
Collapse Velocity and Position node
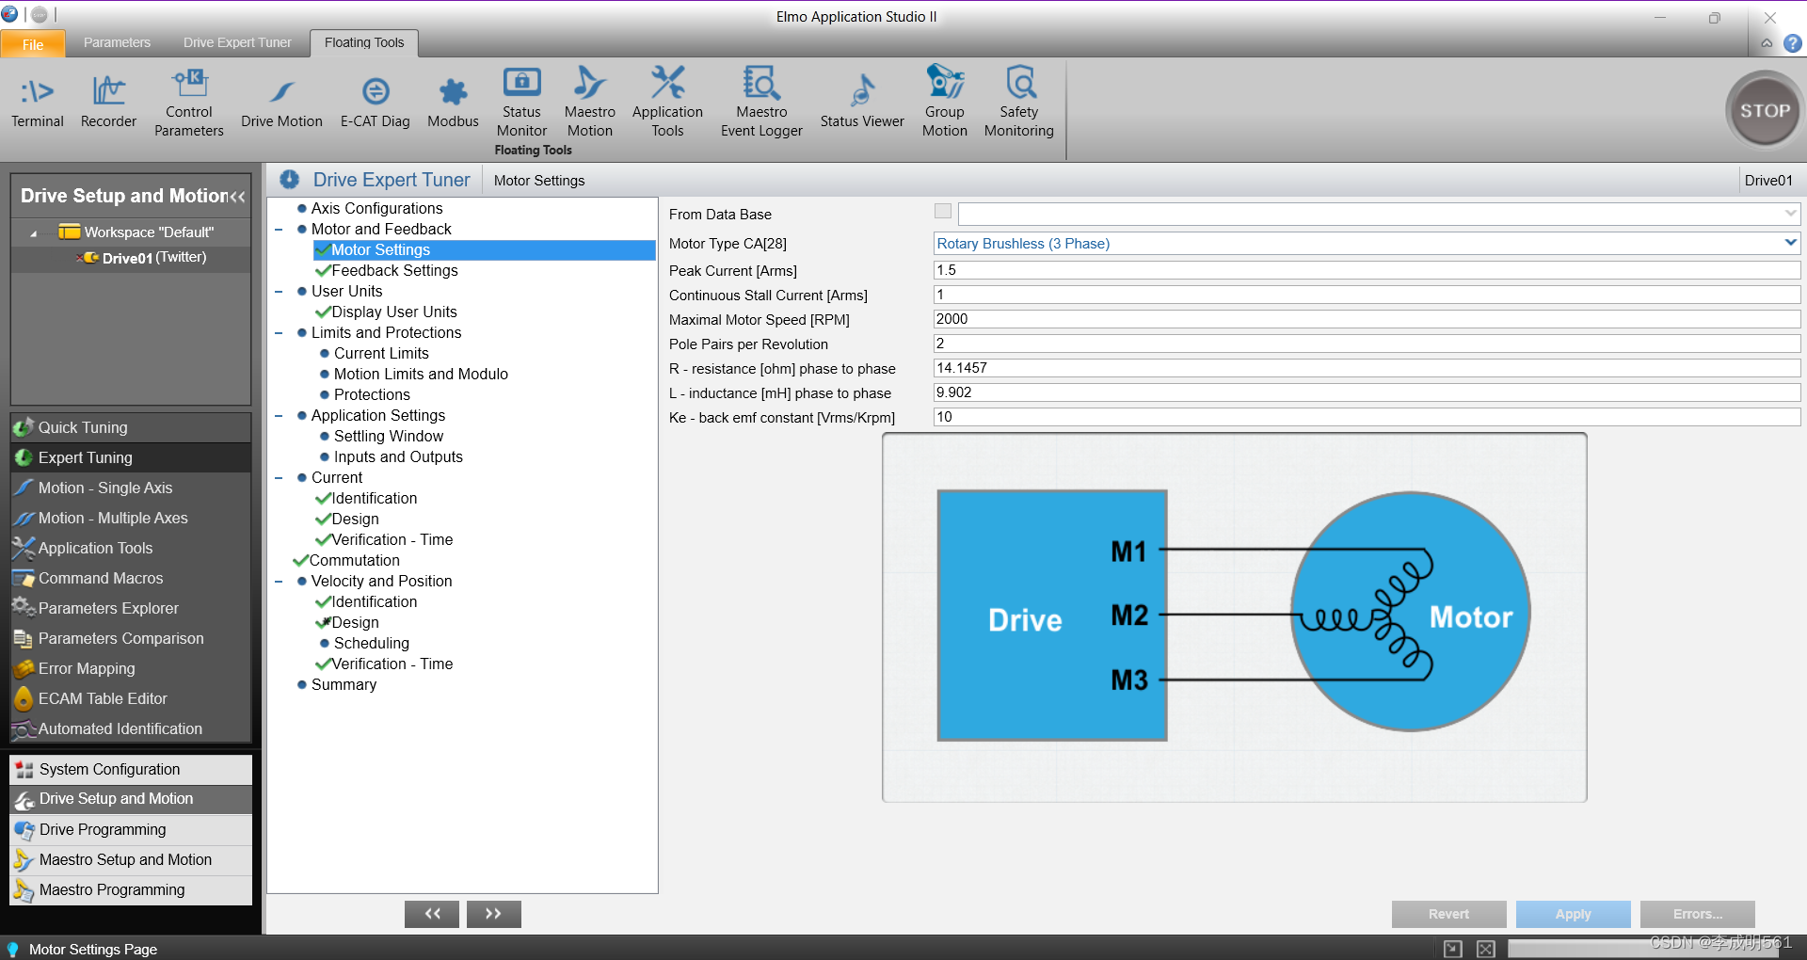pyautogui.click(x=279, y=582)
